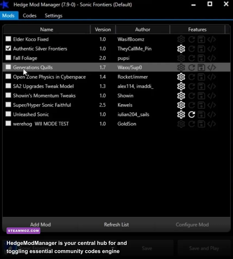Open the gear icon for Unleashed Sonic
The height and width of the screenshot is (259, 233).
coord(181,115)
